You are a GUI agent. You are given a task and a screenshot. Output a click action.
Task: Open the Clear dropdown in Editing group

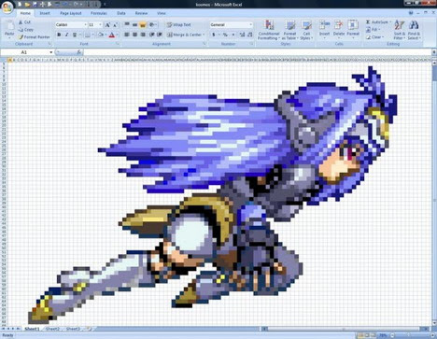(374, 37)
